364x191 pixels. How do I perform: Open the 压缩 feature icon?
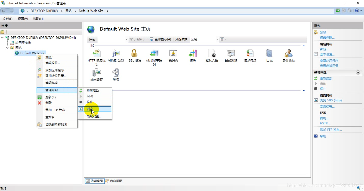(x=115, y=73)
